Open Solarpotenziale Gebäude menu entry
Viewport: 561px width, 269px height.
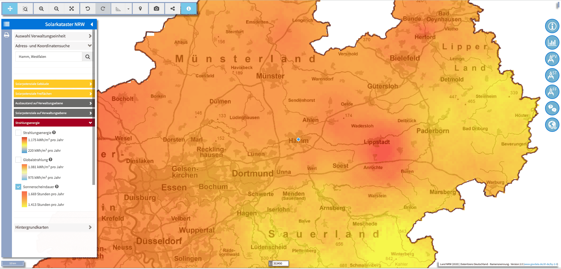click(53, 84)
